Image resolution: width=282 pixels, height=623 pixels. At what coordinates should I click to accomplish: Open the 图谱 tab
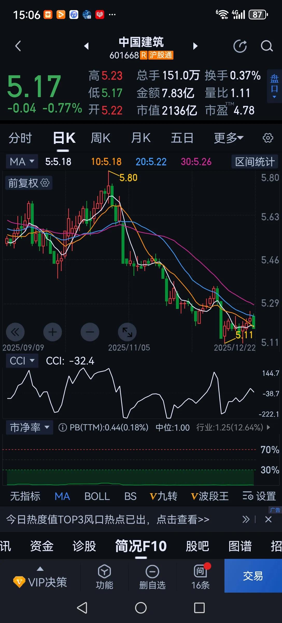point(240,546)
